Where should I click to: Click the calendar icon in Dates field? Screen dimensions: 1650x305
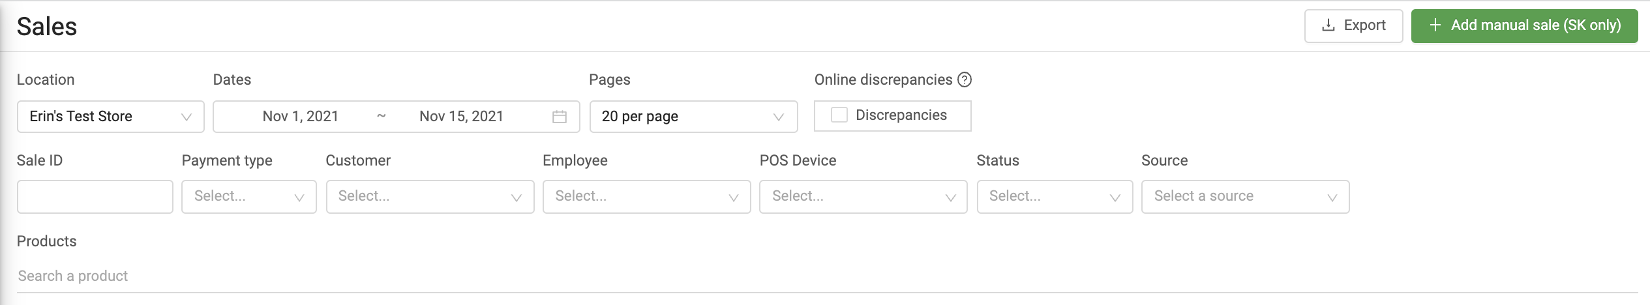point(559,117)
